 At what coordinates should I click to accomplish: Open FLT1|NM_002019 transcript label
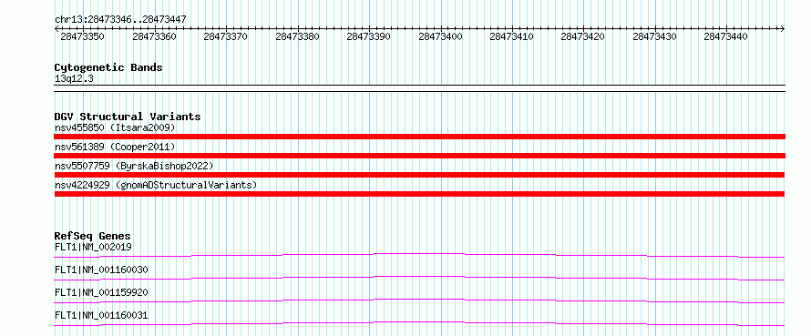93,247
